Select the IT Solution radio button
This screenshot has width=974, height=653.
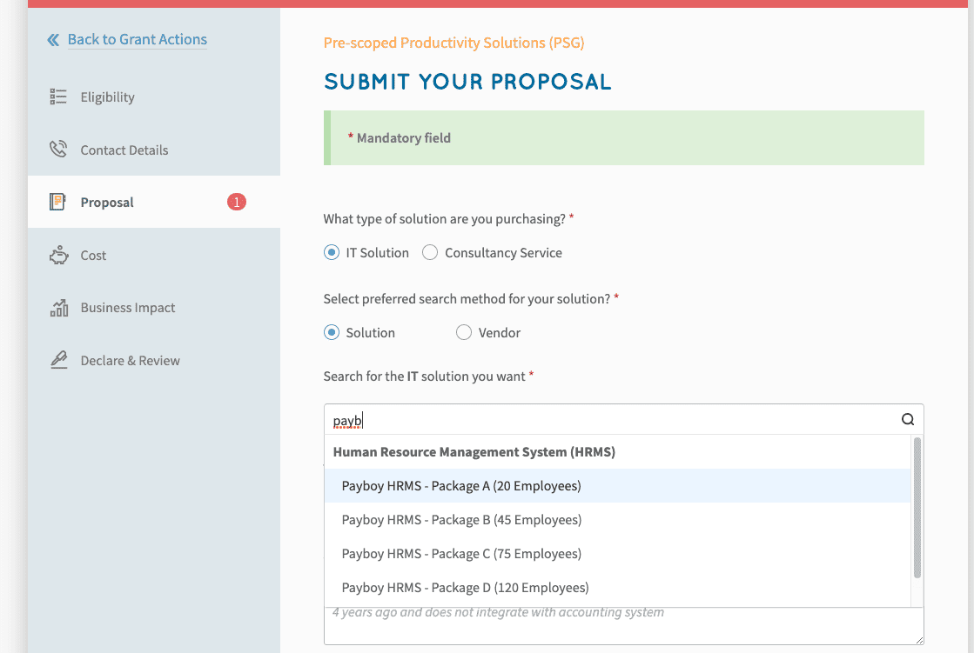pyautogui.click(x=332, y=253)
